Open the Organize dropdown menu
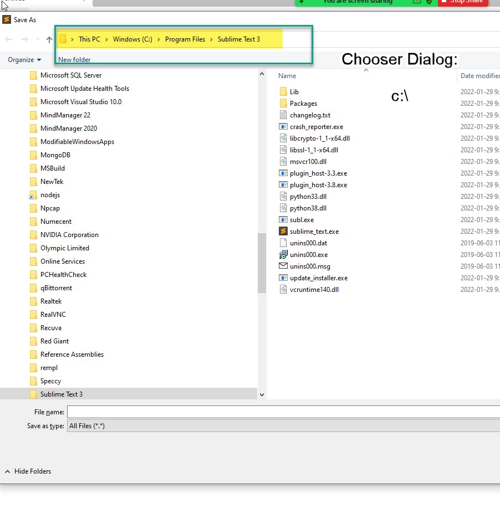Viewport: 500px width, 519px height. 24,60
